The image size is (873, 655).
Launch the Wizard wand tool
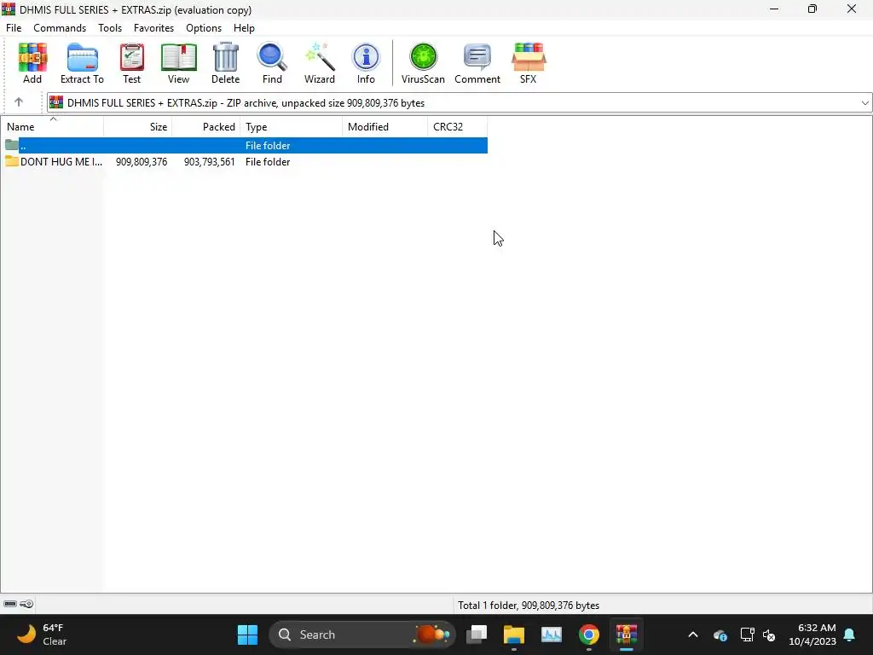[320, 63]
